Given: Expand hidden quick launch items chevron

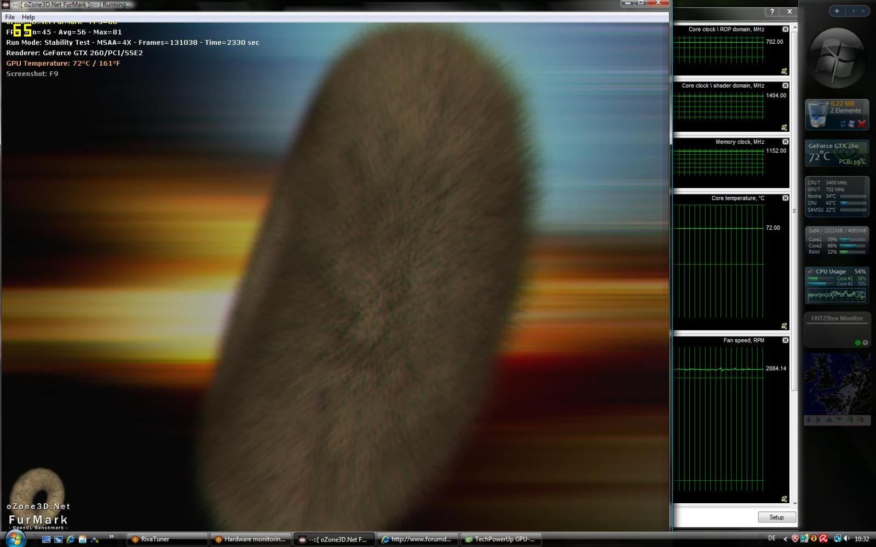Looking at the screenshot, I should [x=111, y=537].
